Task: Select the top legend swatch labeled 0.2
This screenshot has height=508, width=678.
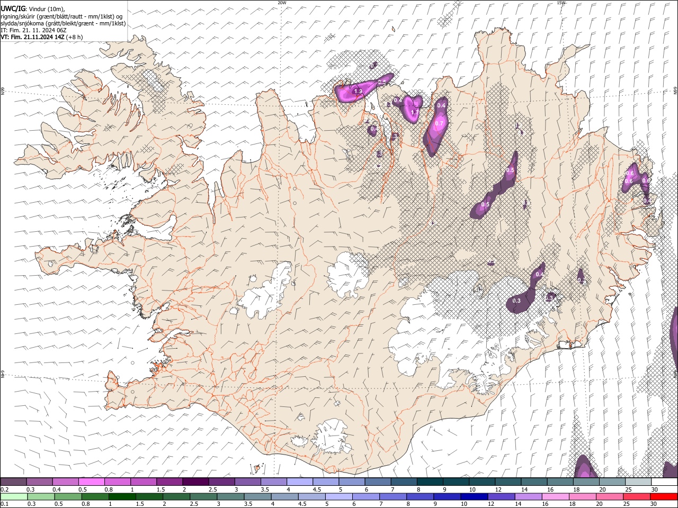Action: pos(13,482)
